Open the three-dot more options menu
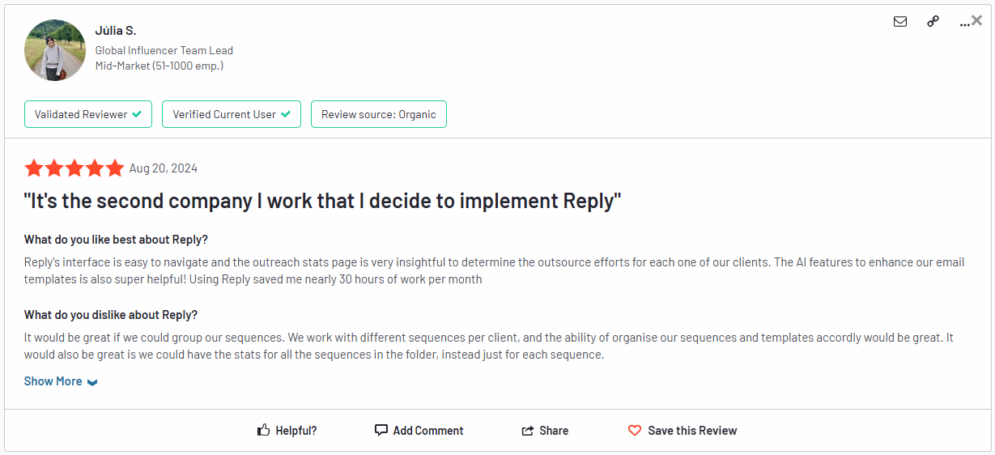 pos(963,23)
